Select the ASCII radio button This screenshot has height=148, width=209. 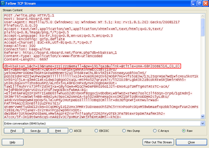click(x=71, y=131)
